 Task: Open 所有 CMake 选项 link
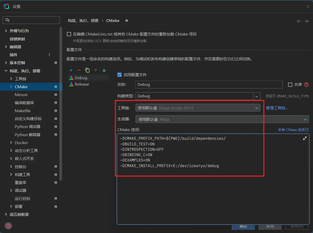(293, 130)
